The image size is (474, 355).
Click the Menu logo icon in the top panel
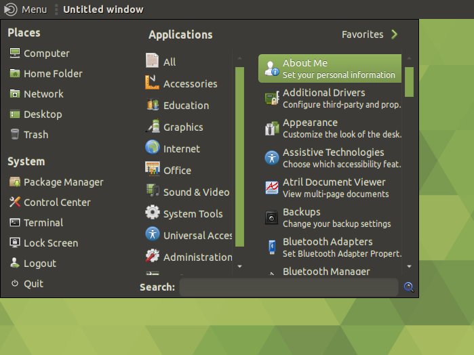(x=11, y=9)
